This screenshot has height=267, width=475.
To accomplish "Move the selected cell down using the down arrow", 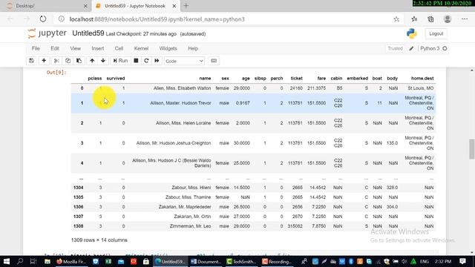I will pos(103,61).
